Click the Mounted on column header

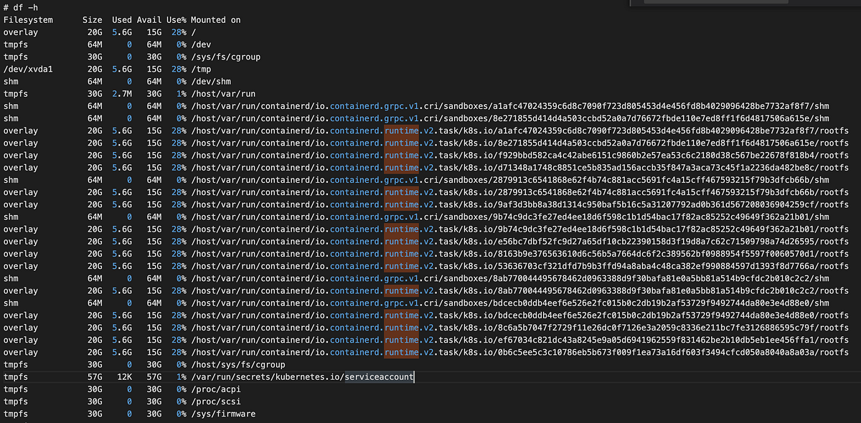click(x=217, y=19)
